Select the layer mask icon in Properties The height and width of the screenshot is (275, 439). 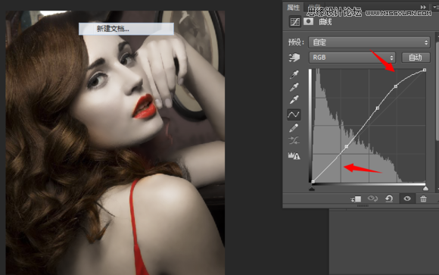pos(308,21)
